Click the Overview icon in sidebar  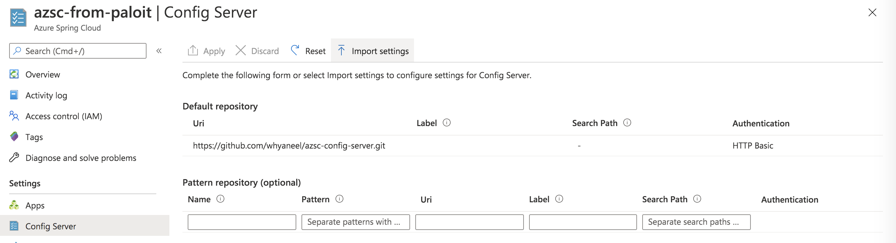14,74
